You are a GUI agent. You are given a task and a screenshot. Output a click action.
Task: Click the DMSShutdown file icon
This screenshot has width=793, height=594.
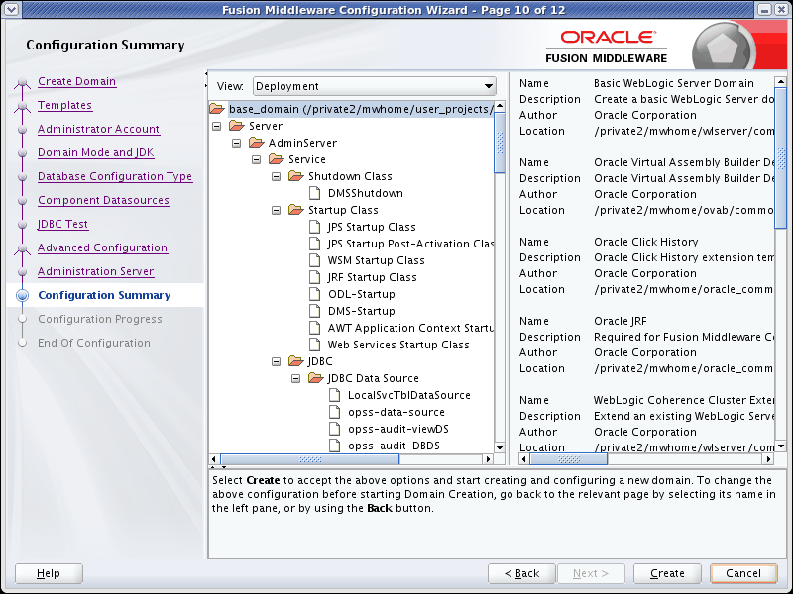click(314, 193)
